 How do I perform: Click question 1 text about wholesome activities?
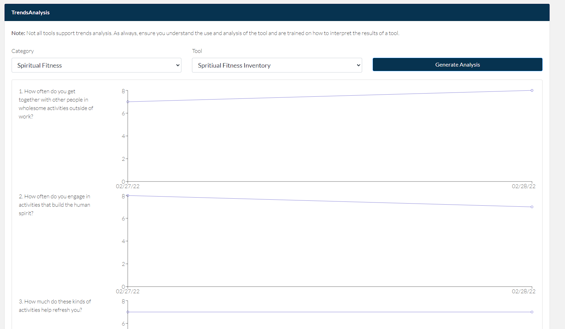click(x=56, y=104)
